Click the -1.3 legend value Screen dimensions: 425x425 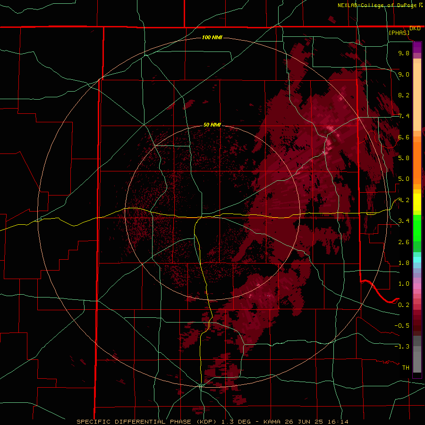point(402,347)
